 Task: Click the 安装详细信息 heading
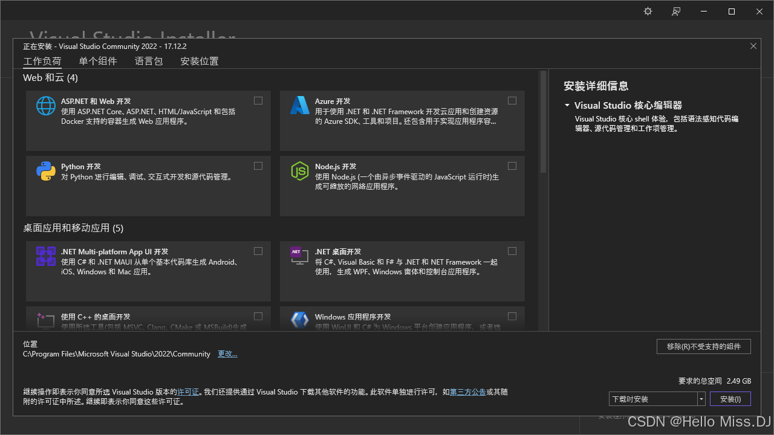click(596, 86)
